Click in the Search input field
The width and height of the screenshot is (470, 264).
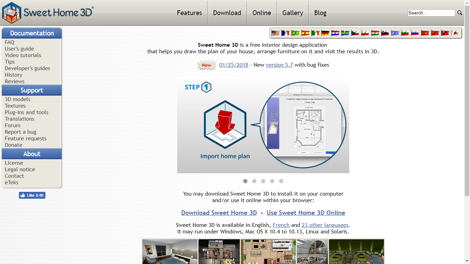pyautogui.click(x=431, y=13)
